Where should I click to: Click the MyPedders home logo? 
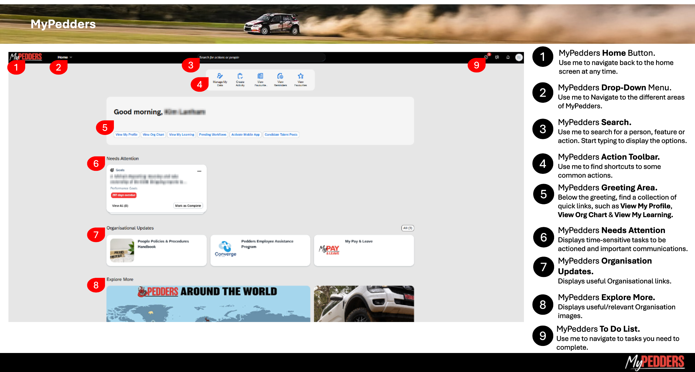[x=26, y=57]
